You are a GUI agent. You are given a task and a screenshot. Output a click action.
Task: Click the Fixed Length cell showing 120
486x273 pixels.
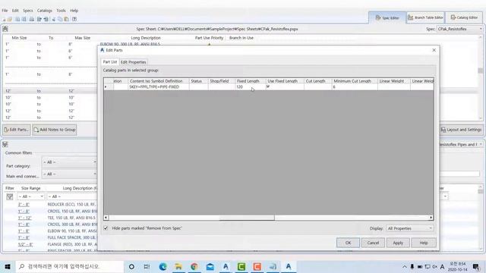[250, 87]
